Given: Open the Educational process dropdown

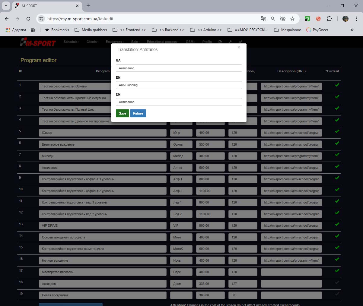Looking at the screenshot, I should point(163,42).
